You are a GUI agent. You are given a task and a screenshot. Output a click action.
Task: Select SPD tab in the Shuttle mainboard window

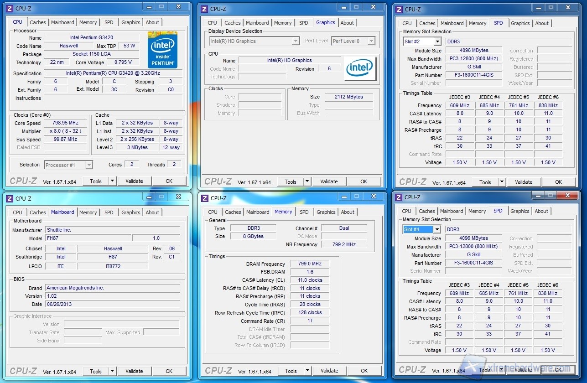[109, 212]
